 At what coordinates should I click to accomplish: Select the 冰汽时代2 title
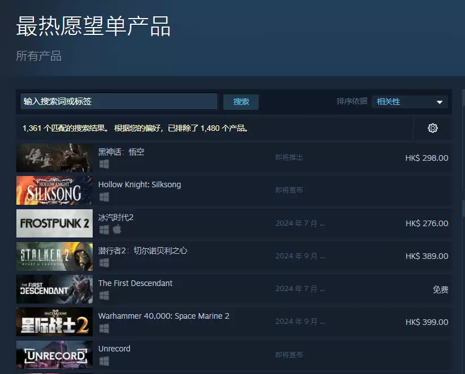pyautogui.click(x=116, y=217)
